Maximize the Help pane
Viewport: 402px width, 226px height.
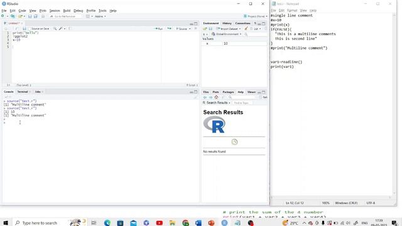(x=264, y=92)
